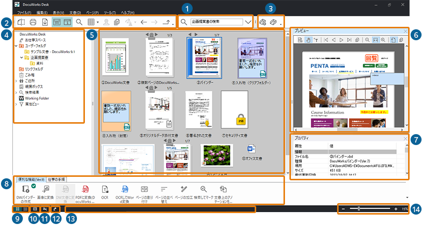
Task: Click the thumbnail size zoom slider
Action: tap(358, 209)
